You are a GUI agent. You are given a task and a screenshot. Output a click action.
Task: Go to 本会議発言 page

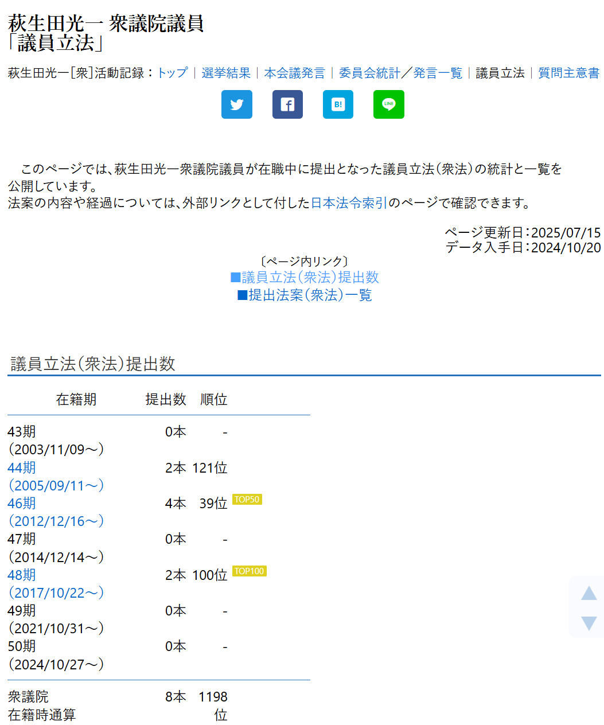tap(294, 73)
